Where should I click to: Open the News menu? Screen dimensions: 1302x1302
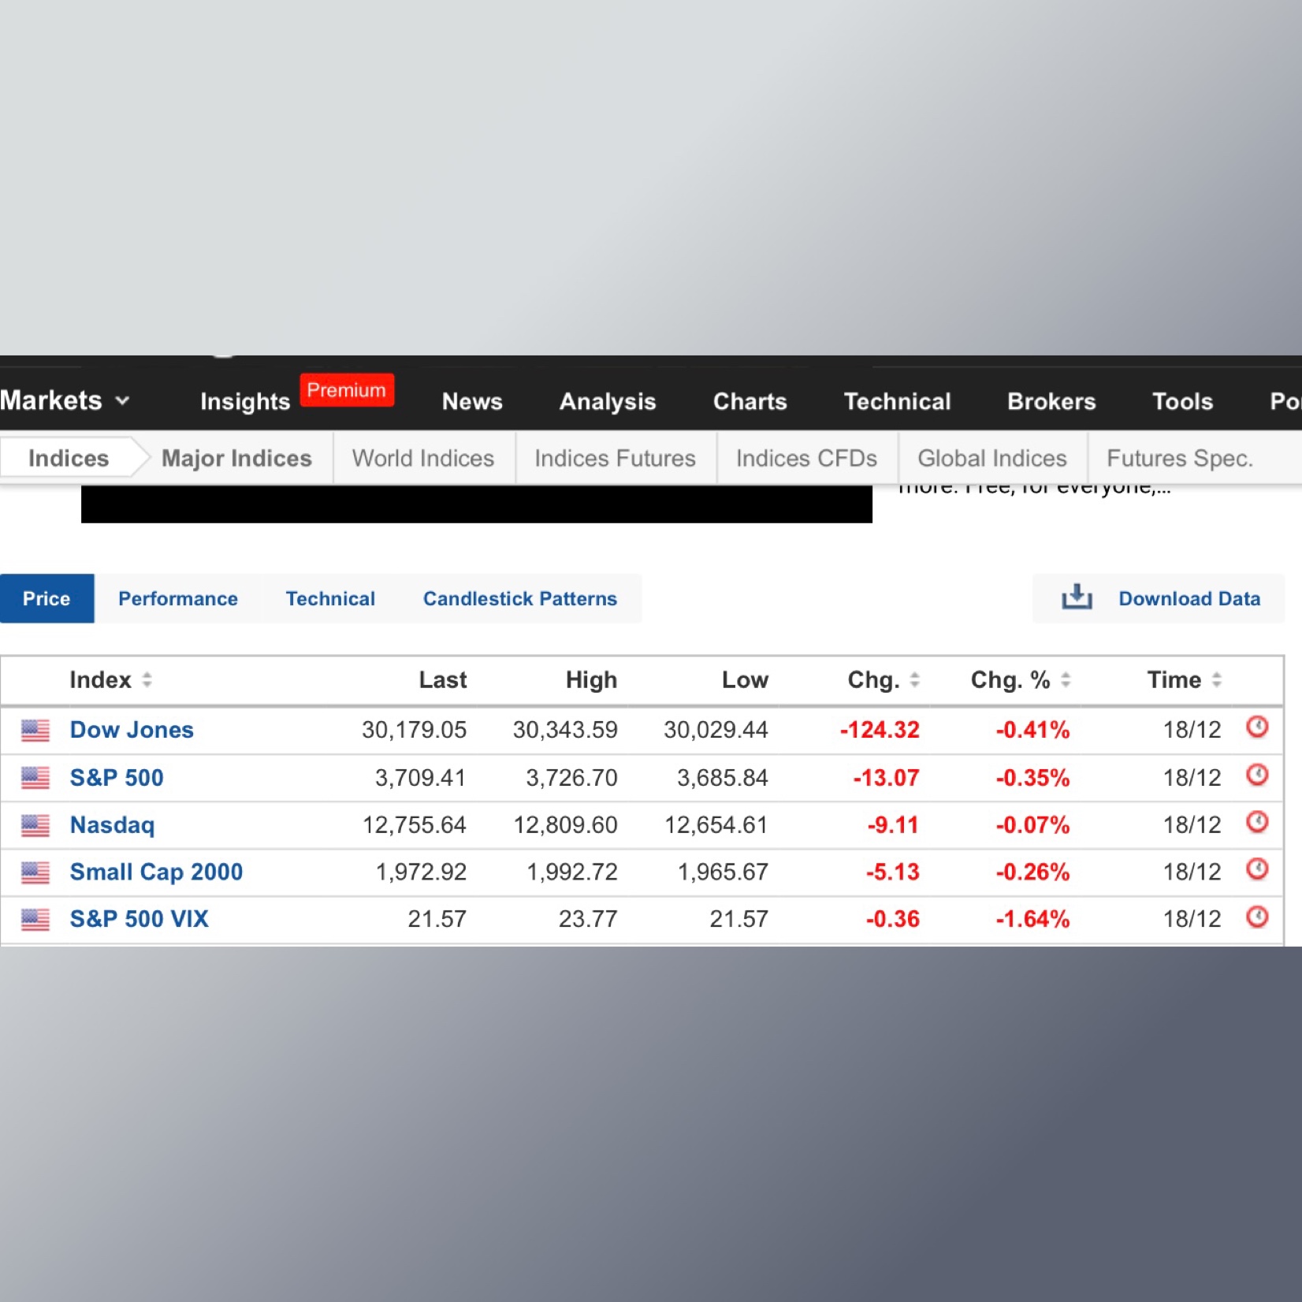[x=472, y=401]
